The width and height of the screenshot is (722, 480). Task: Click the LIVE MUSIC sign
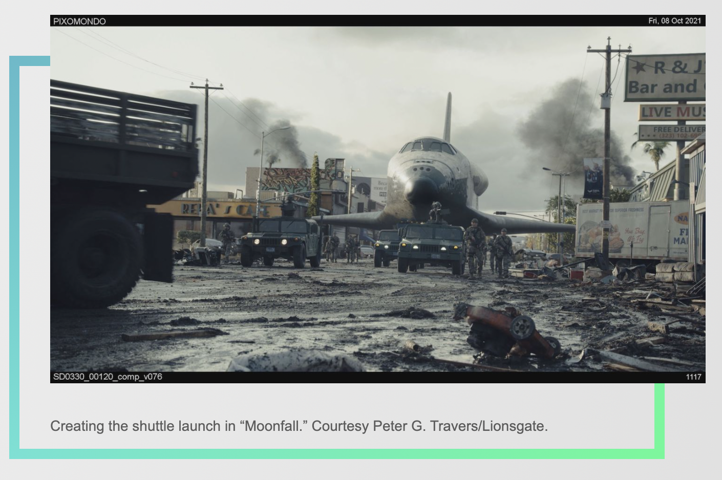(x=672, y=112)
